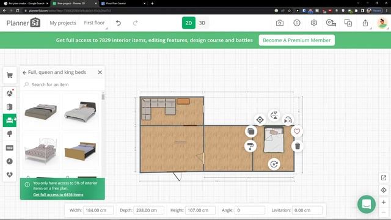Open settings gear icon
Viewport: 391px width, 220px height.
click(x=313, y=23)
